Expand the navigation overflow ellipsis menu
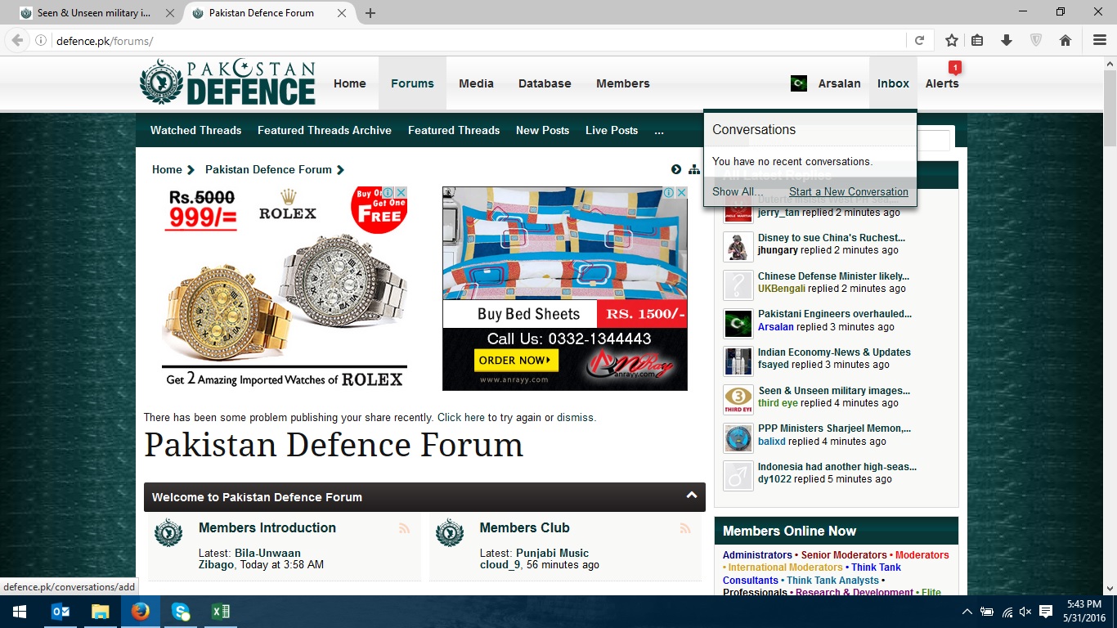The width and height of the screenshot is (1117, 628). tap(659, 131)
